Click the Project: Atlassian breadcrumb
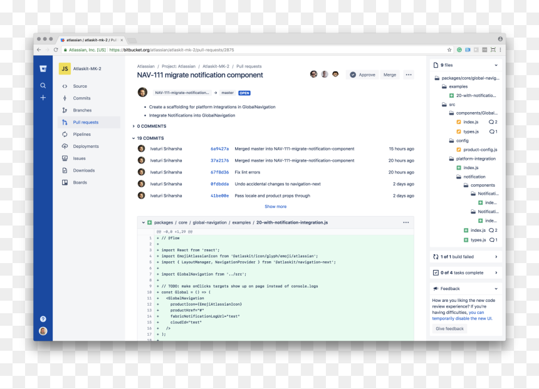 [x=179, y=66]
